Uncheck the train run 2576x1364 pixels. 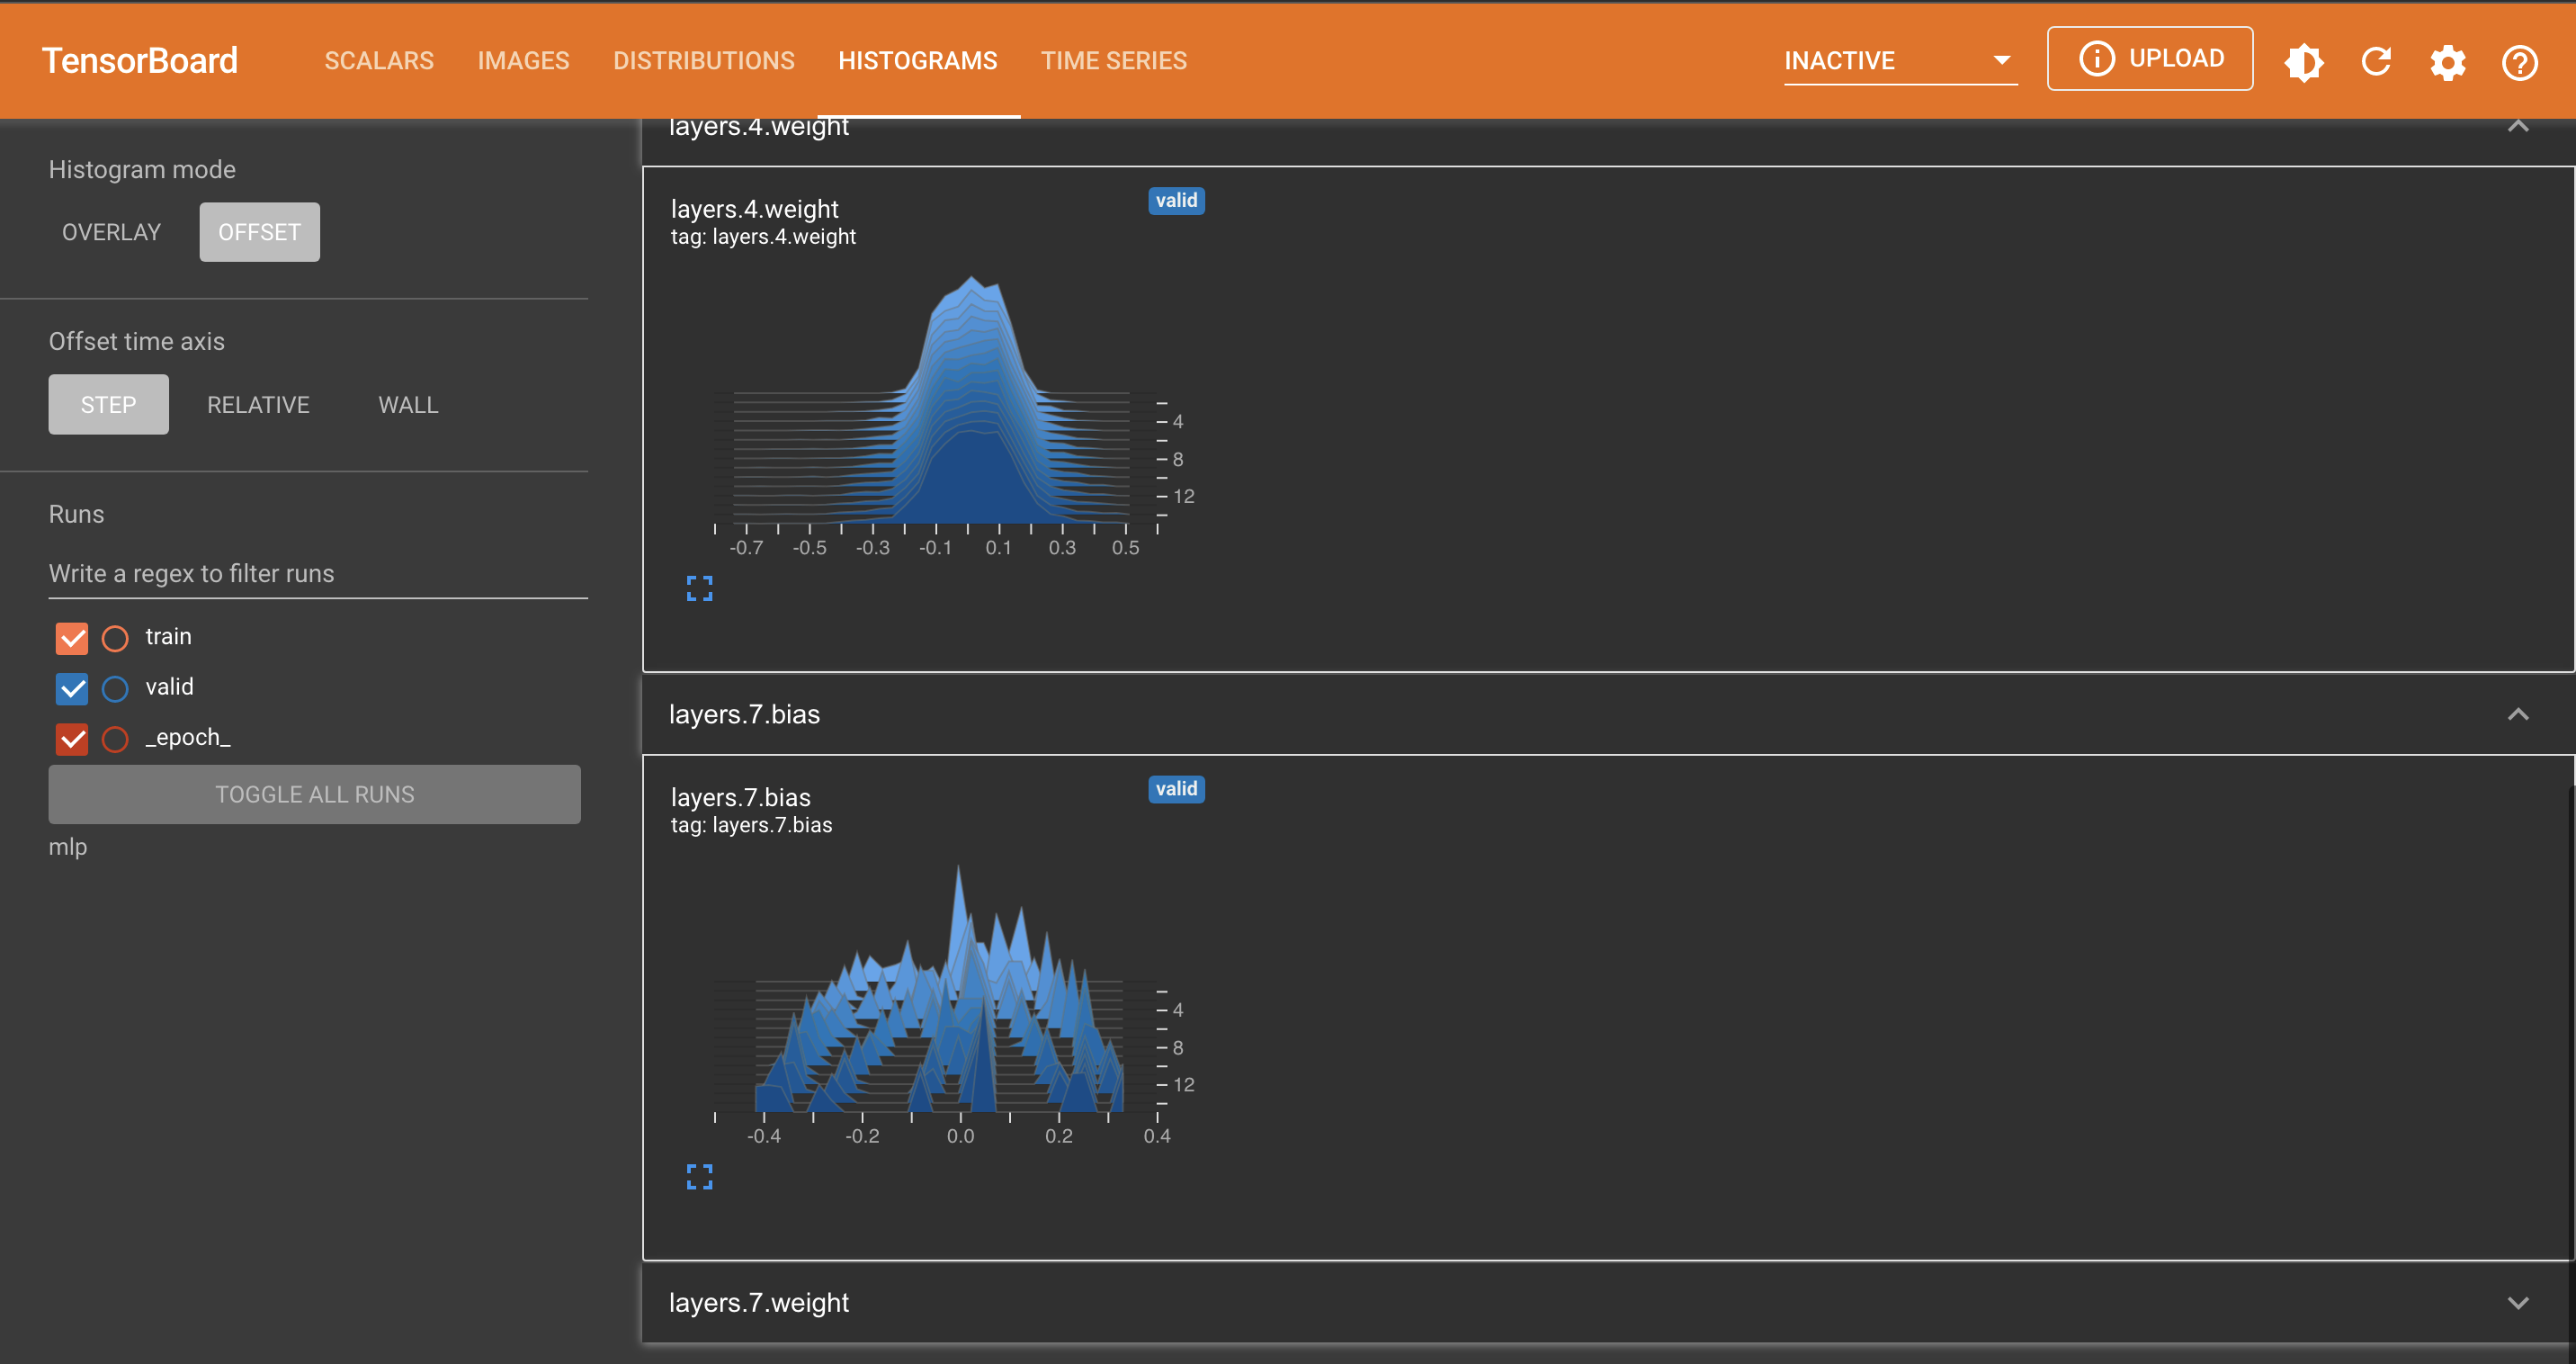pyautogui.click(x=71, y=638)
